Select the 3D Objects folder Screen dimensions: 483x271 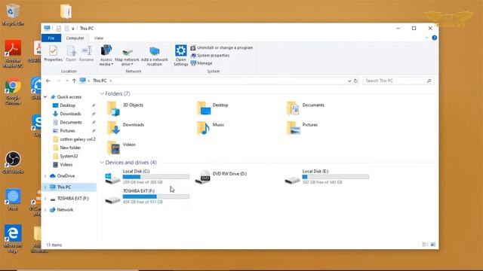click(125, 108)
